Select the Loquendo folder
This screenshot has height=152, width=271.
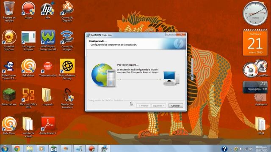48,97
